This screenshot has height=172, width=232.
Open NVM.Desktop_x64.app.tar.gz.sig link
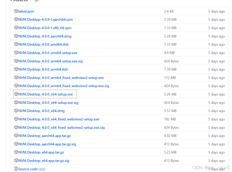[x=44, y=161]
